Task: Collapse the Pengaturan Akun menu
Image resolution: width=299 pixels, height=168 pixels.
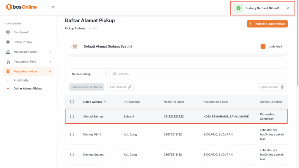Action: click(50, 71)
